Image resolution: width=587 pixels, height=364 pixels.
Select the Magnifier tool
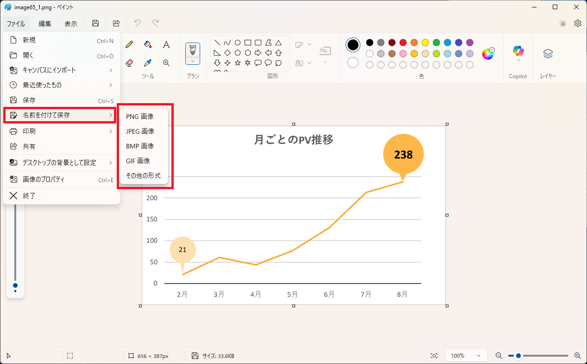pyautogui.click(x=166, y=63)
